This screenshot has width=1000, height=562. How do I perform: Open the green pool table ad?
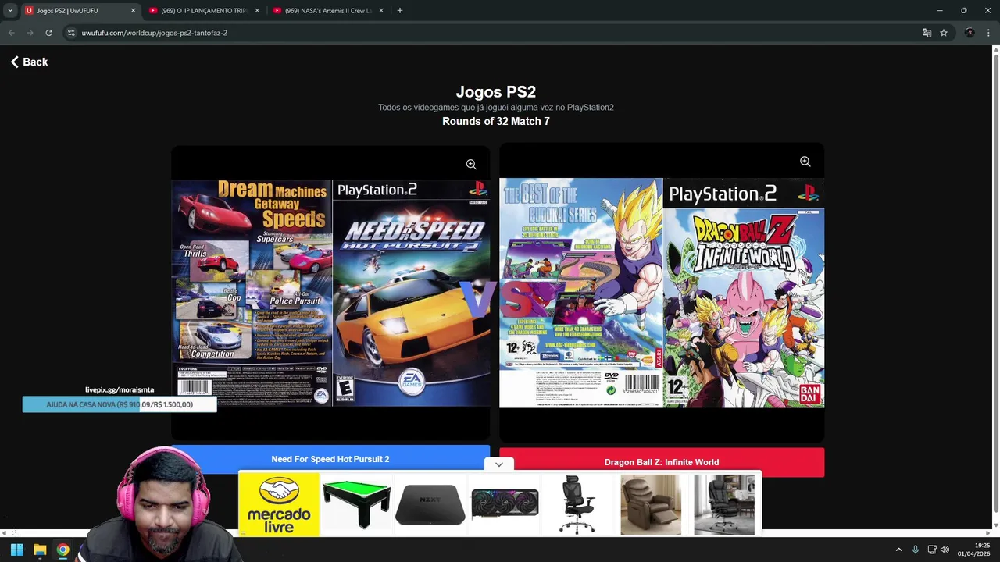click(356, 505)
